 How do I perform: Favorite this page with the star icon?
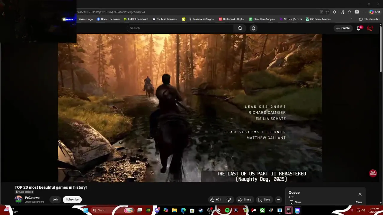point(327,12)
